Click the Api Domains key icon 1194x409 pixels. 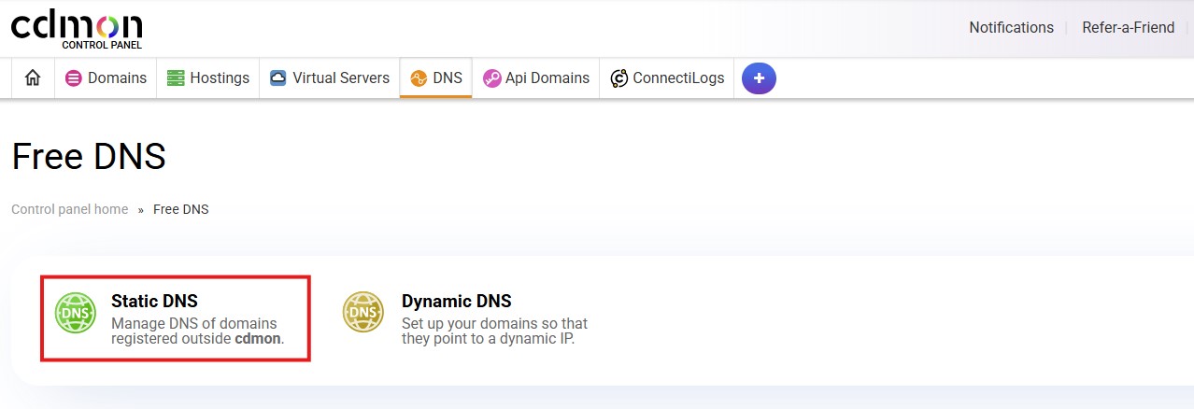(x=491, y=78)
